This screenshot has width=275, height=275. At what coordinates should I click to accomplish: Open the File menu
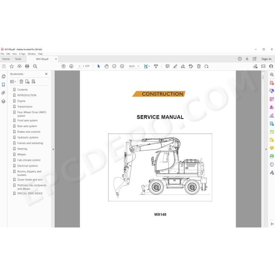point(2,54)
